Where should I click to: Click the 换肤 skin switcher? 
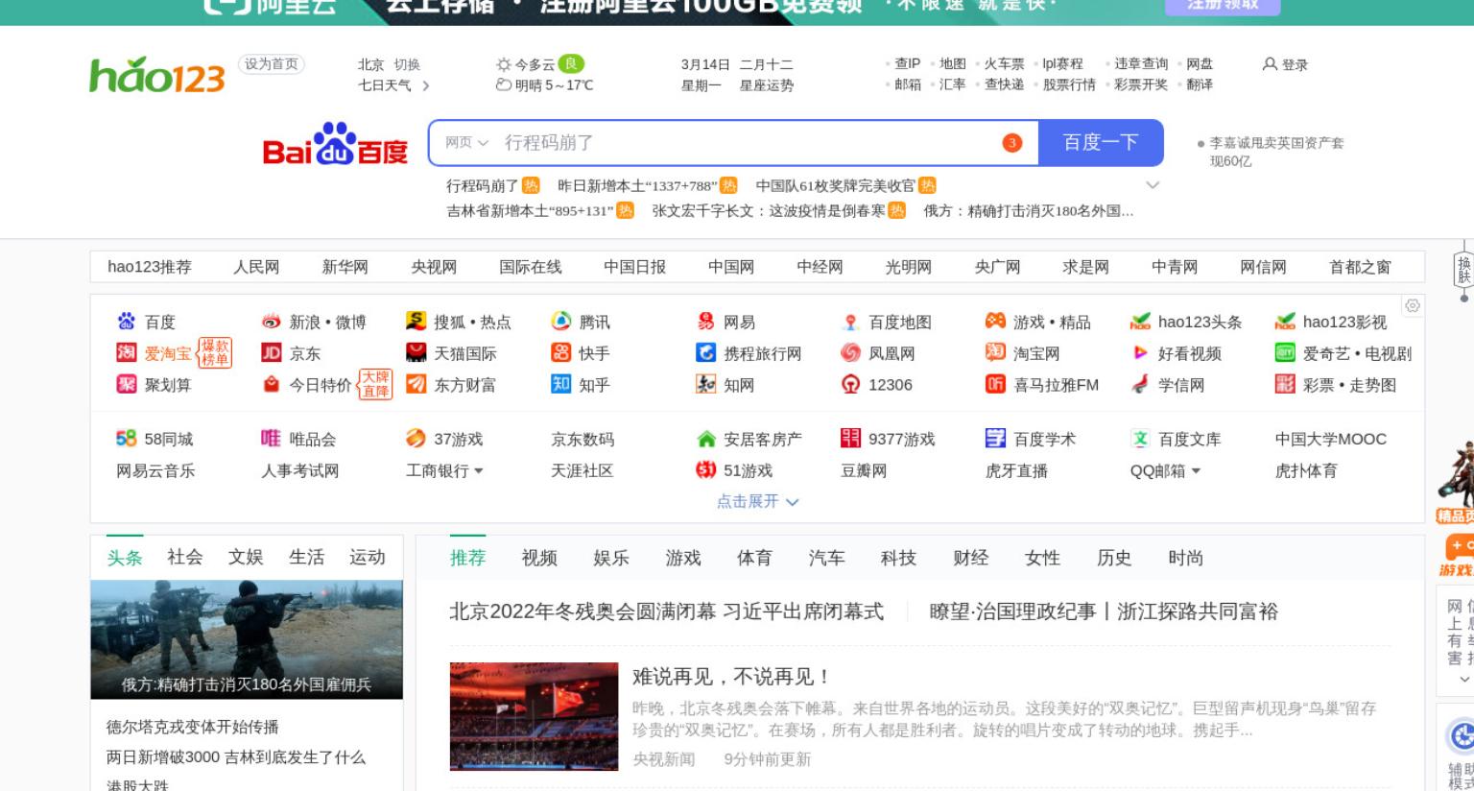tap(1464, 270)
